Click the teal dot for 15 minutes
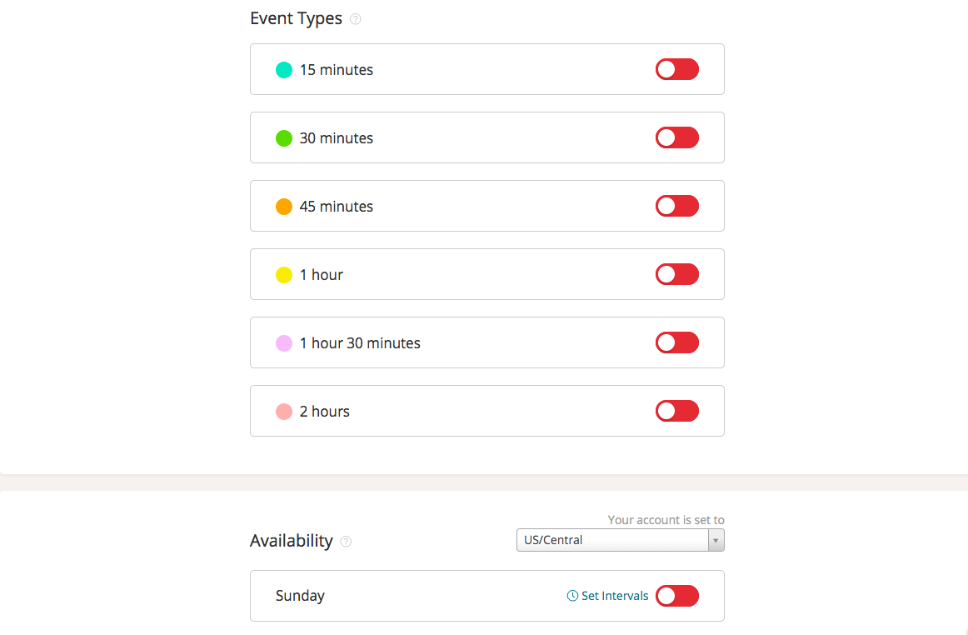The image size is (968, 635). pos(283,70)
